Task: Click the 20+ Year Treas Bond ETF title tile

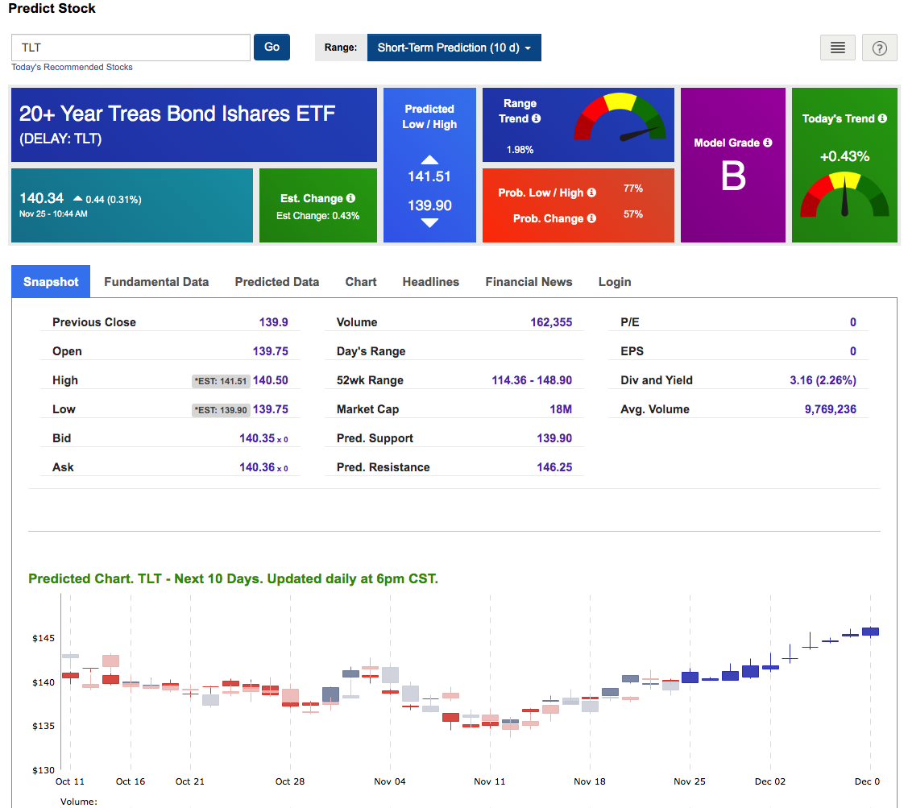Action: tap(194, 125)
